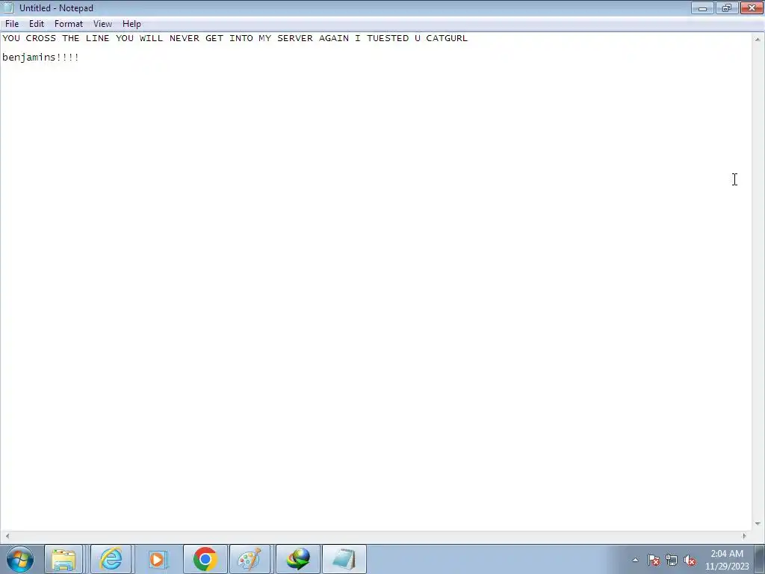Click the Notepad icon in title bar
Viewport: 765px width, 574px height.
point(8,7)
